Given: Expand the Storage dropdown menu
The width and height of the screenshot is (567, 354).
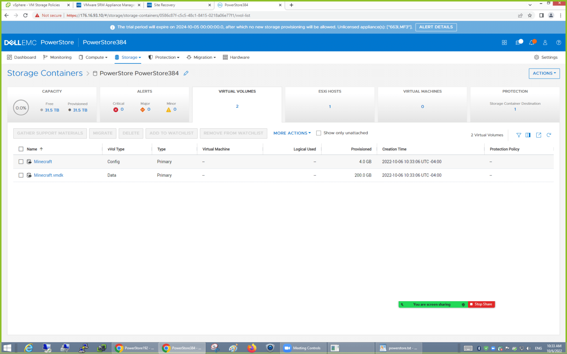Looking at the screenshot, I should pyautogui.click(x=128, y=57).
